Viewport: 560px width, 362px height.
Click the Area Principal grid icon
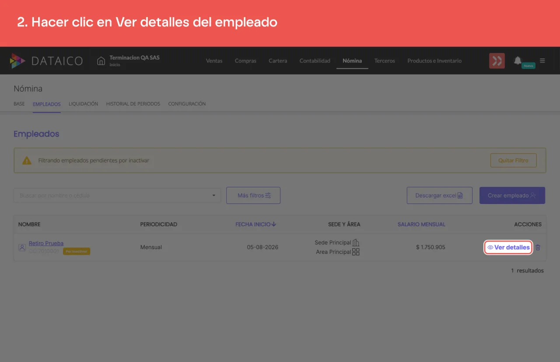click(356, 252)
